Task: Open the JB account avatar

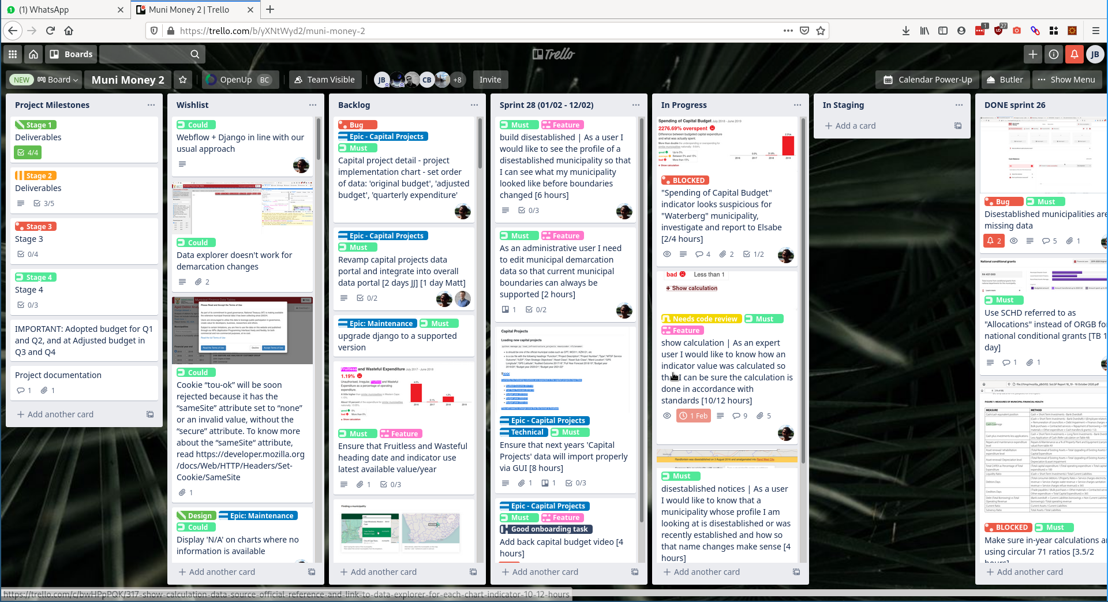Action: (1095, 54)
